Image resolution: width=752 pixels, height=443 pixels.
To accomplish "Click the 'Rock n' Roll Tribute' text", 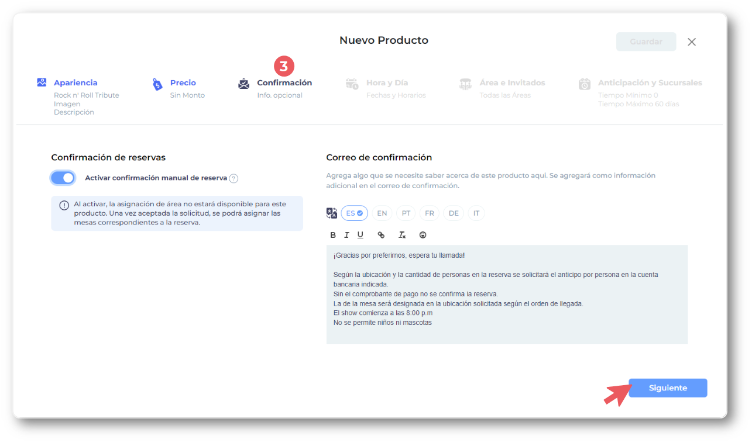I will pyautogui.click(x=87, y=95).
